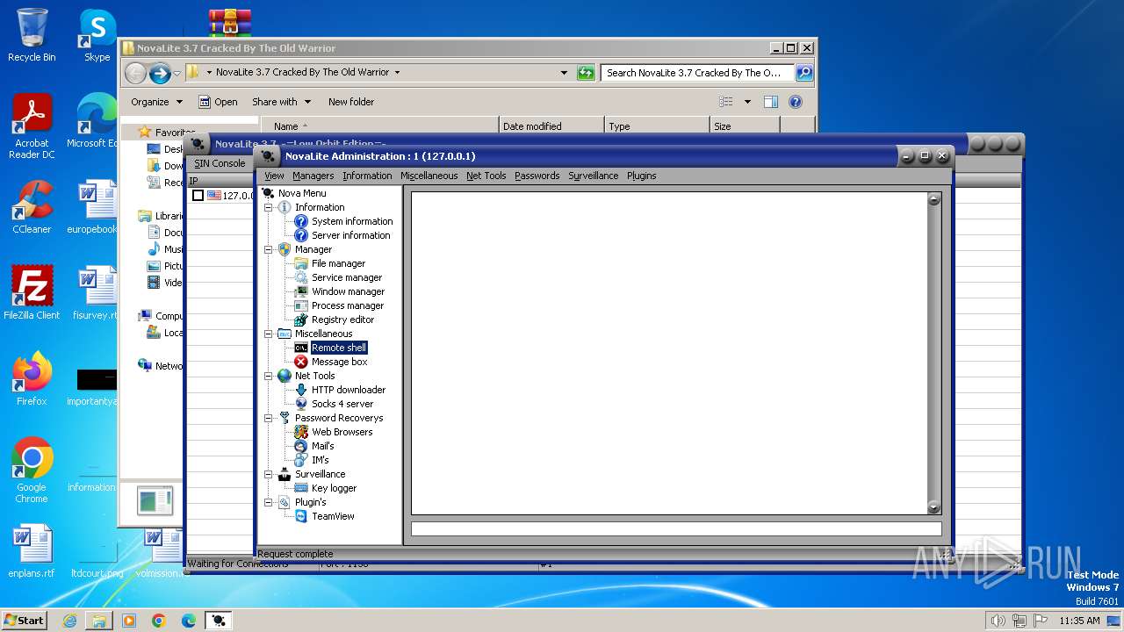1124x632 pixels.
Task: Click Open button in Explorer toolbar
Action: [218, 102]
